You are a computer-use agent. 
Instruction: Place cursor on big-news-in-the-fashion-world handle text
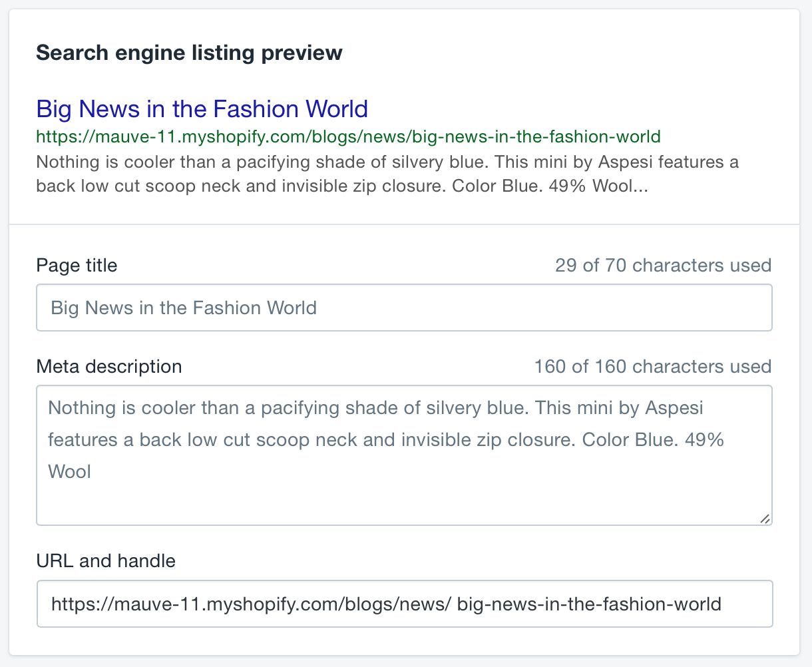[590, 604]
